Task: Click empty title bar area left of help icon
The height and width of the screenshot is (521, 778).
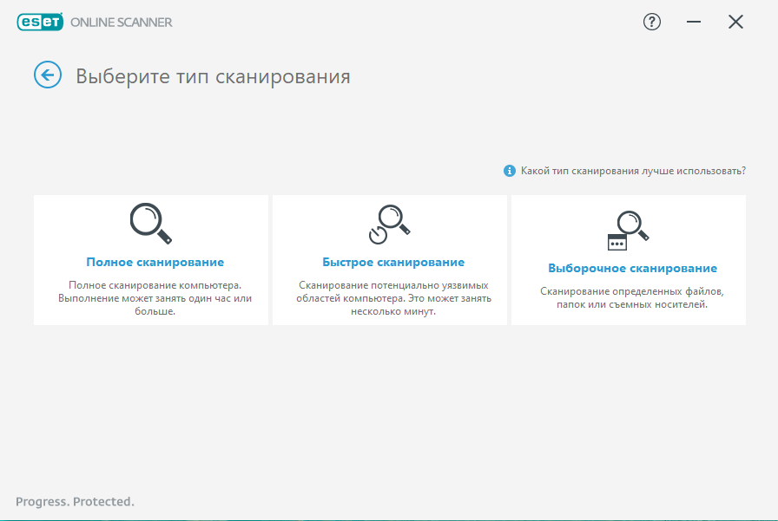Action: [x=434, y=23]
